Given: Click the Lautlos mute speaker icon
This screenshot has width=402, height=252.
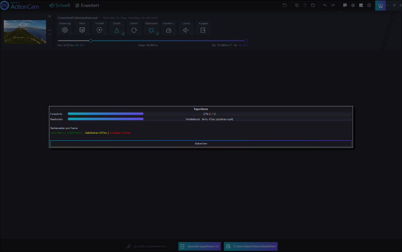Looking at the screenshot, I should click(x=186, y=30).
